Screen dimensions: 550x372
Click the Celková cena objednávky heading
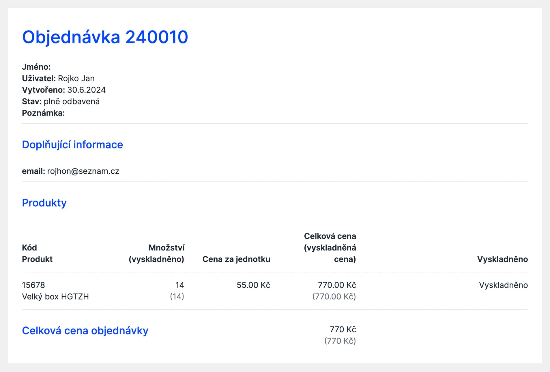click(x=85, y=331)
